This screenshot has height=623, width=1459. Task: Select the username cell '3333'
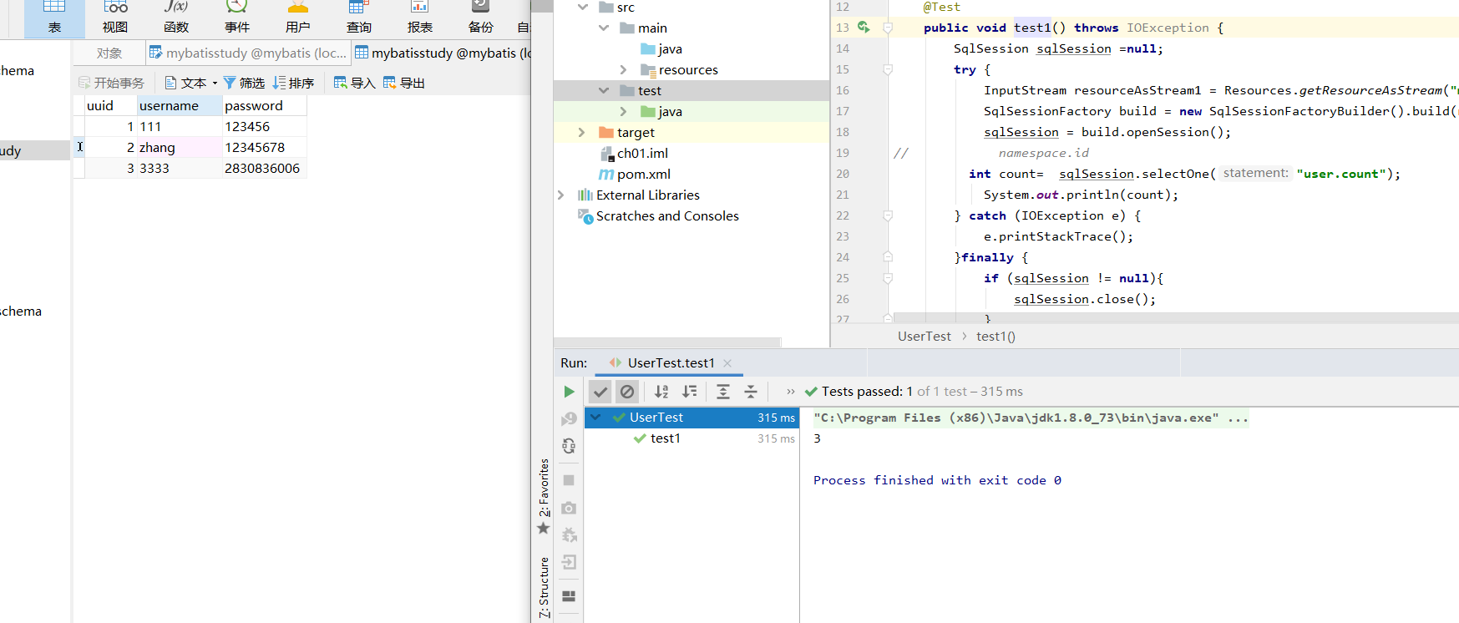pos(180,168)
